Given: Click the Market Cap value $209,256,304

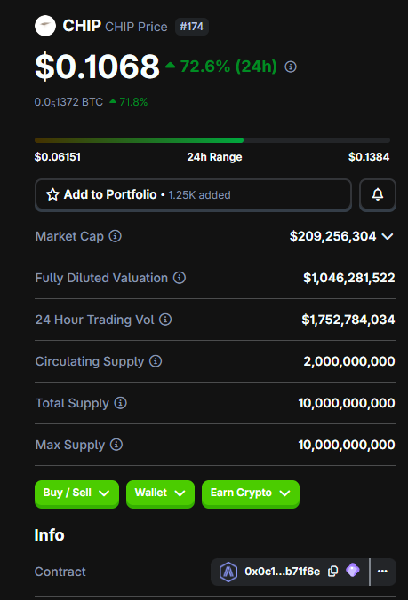Looking at the screenshot, I should (333, 236).
